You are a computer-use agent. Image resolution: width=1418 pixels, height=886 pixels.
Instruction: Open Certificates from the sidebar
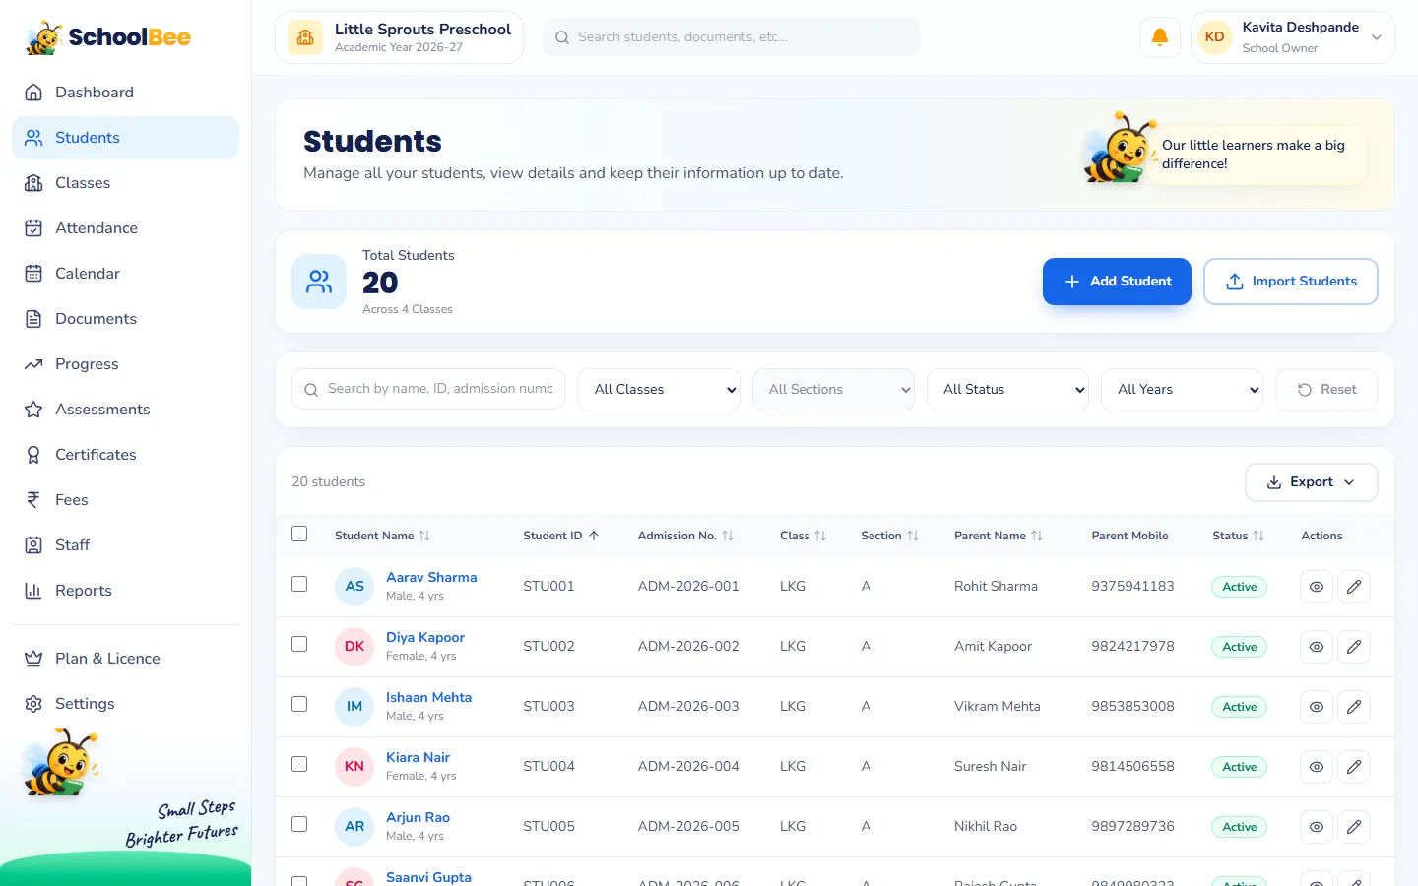[x=125, y=455]
